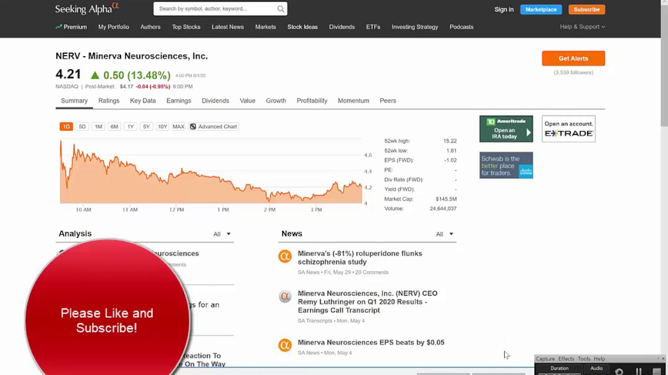Viewport: 668px width, 375px height.
Task: Click the Schwab traders ad
Action: (x=506, y=165)
